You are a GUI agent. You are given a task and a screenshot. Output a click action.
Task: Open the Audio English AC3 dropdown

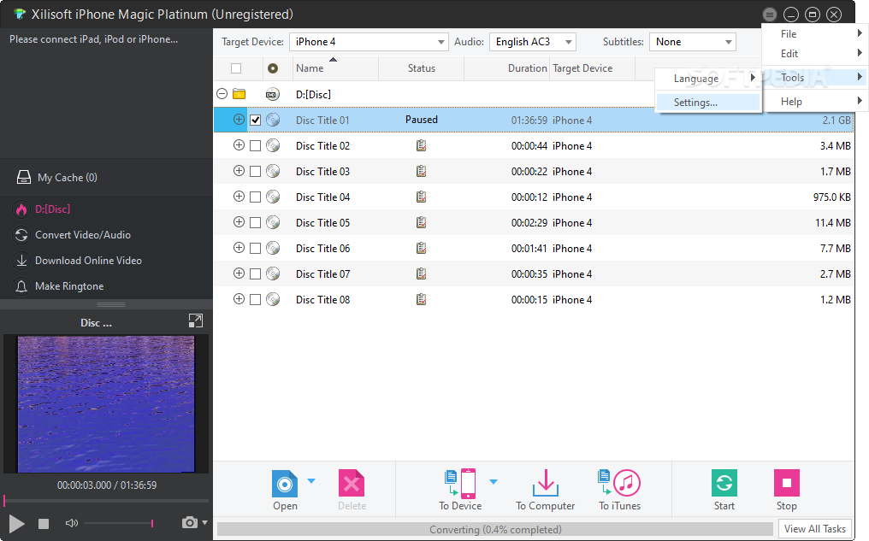tap(533, 42)
